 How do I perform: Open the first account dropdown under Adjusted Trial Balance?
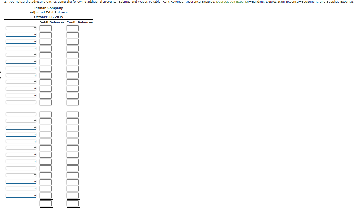pyautogui.click(x=21, y=28)
